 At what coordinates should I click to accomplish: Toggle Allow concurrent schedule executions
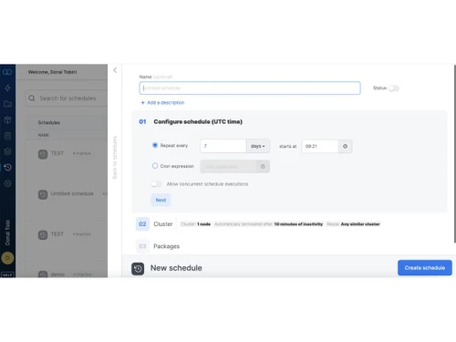point(157,184)
